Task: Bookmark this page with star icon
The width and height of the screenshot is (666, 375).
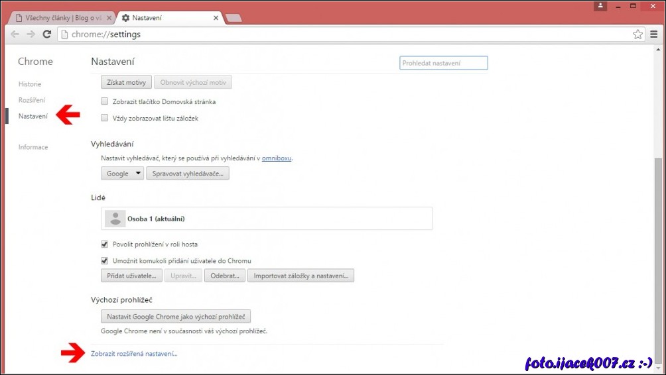Action: point(637,34)
